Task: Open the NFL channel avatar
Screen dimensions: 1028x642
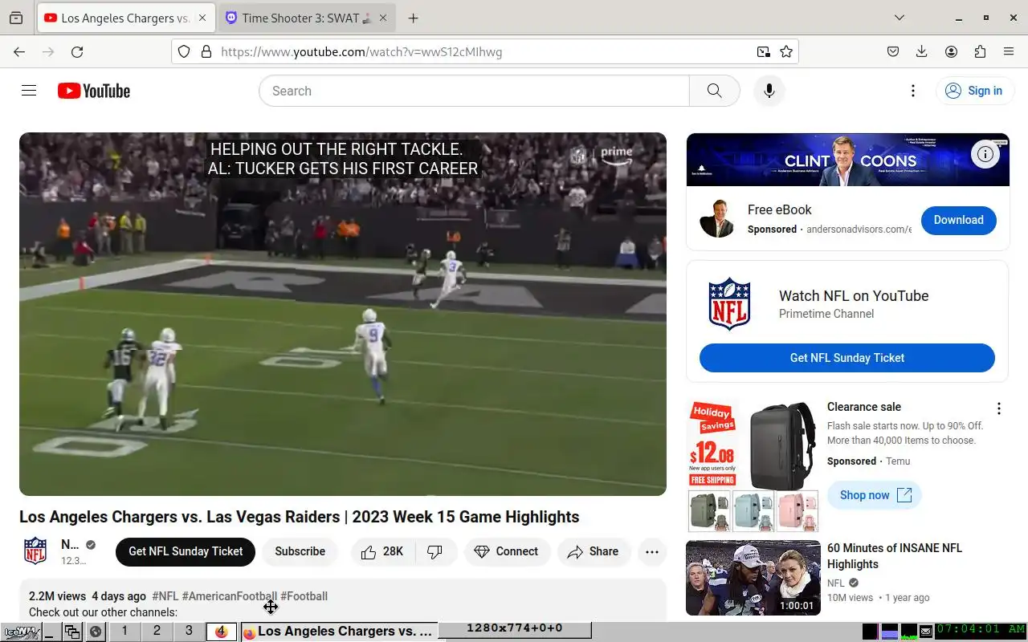Action: click(x=35, y=551)
